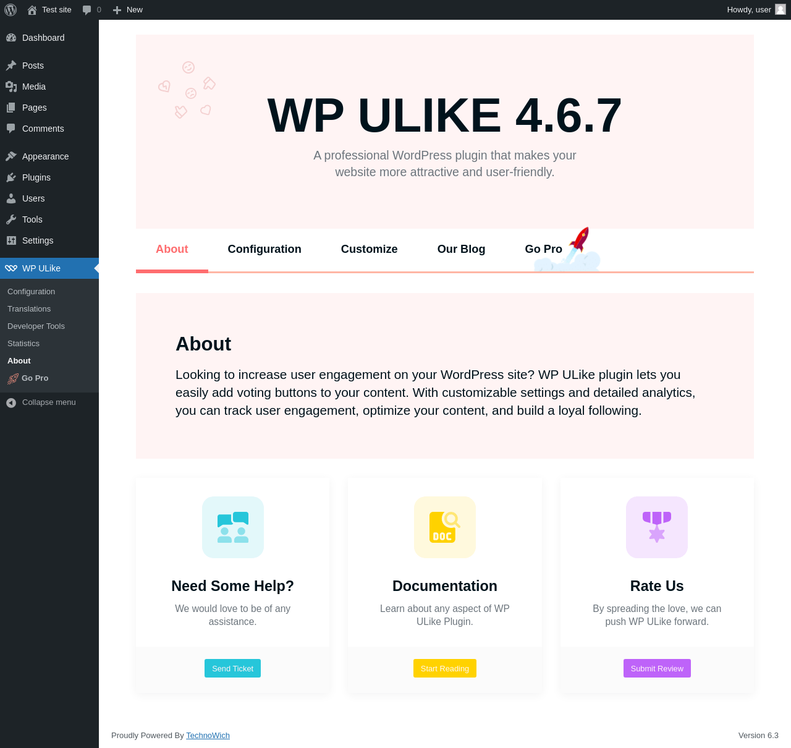Switch to the Configuration tab

(x=264, y=249)
